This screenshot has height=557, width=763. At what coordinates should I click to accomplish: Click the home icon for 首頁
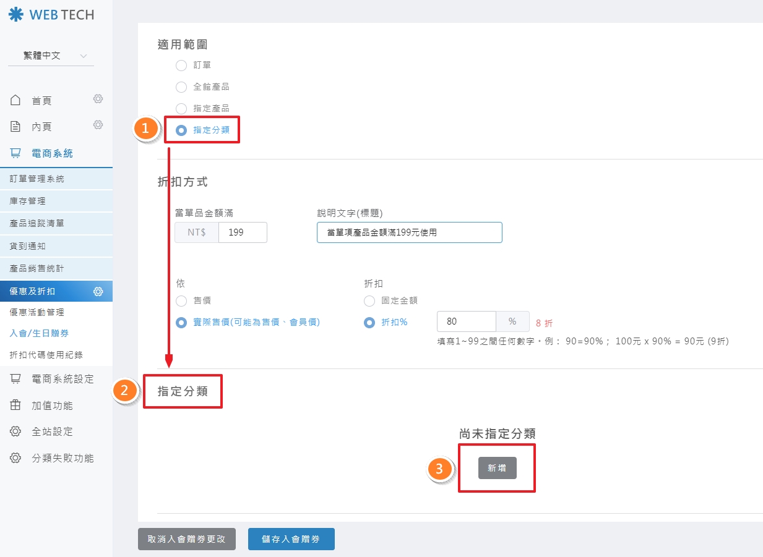tap(16, 100)
